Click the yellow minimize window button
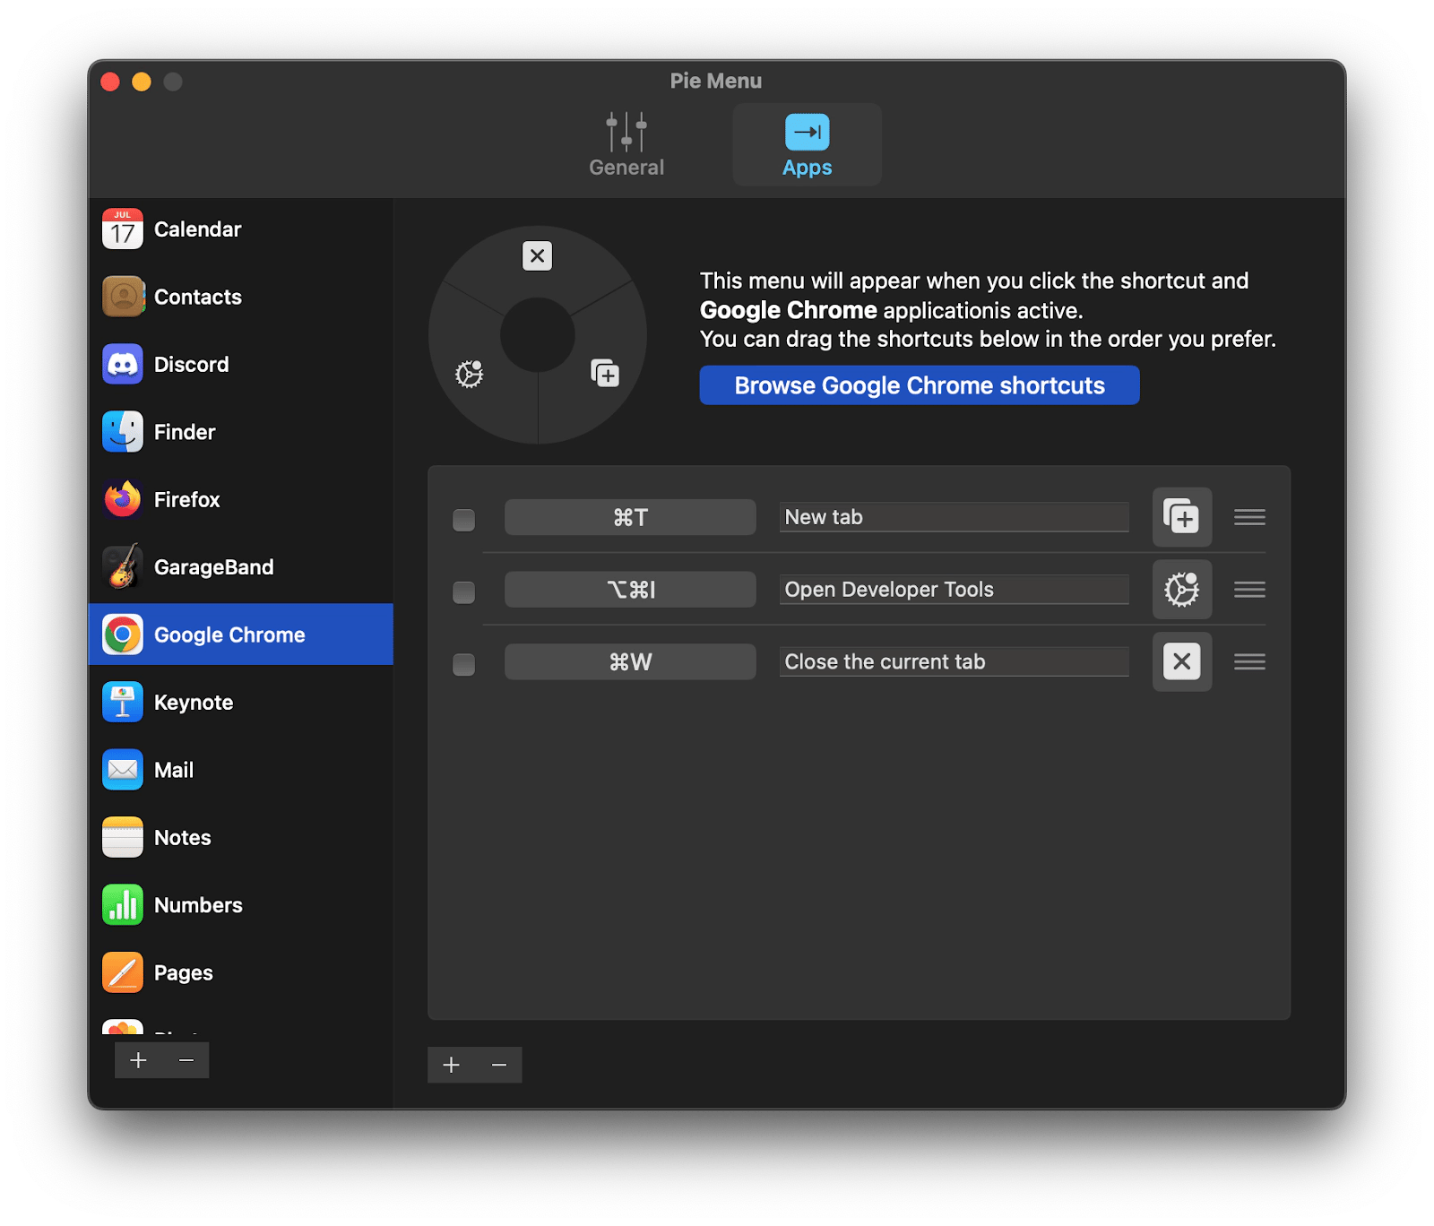This screenshot has width=1434, height=1226. pos(142,82)
